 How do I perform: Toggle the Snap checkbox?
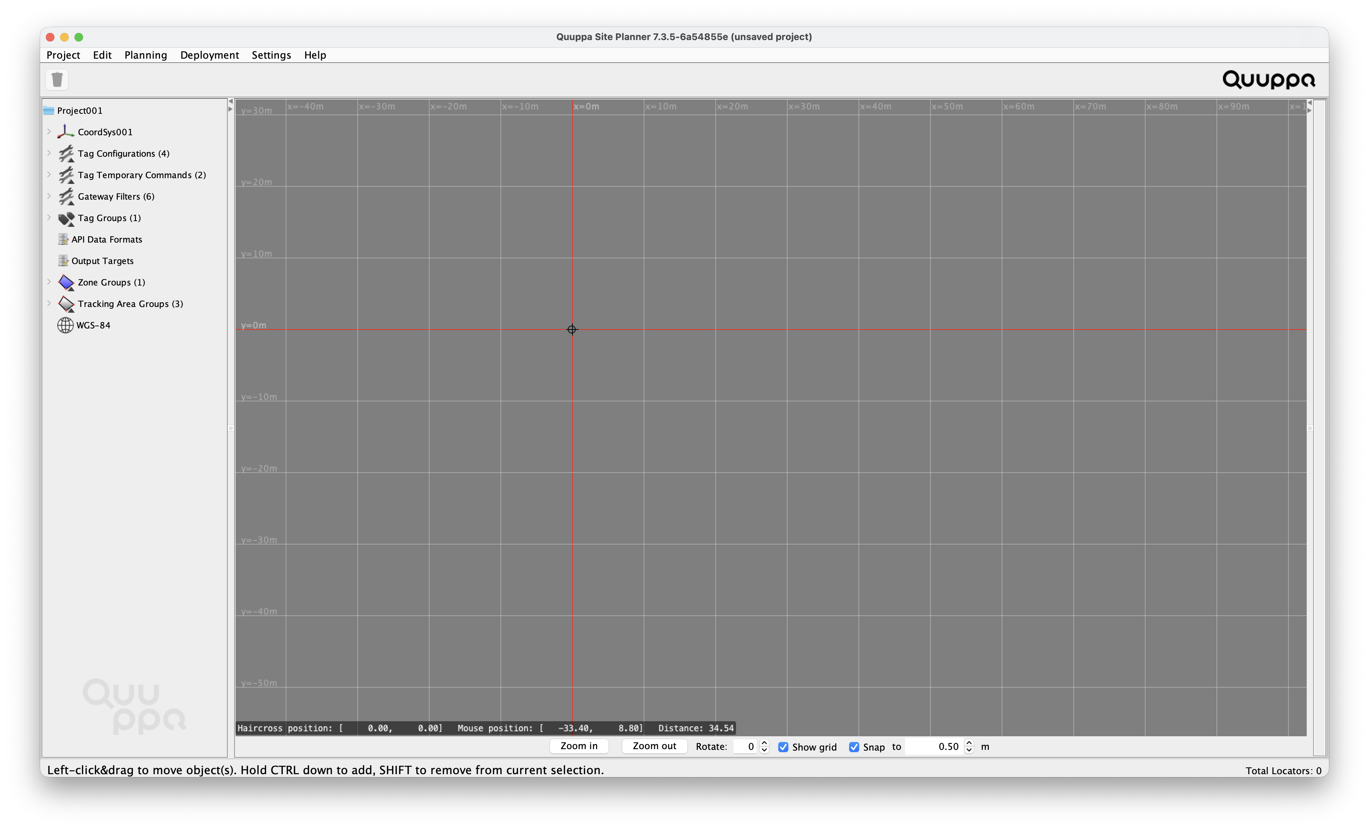point(854,747)
